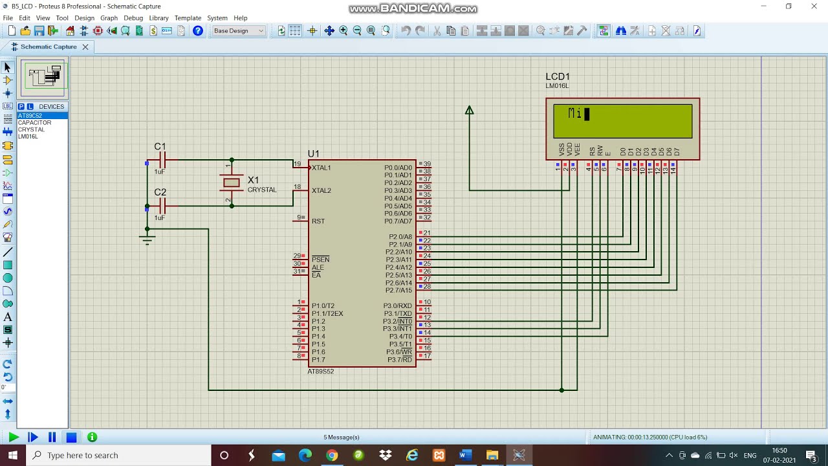Select AT89C52 in the devices list
The height and width of the screenshot is (466, 828).
(42, 116)
